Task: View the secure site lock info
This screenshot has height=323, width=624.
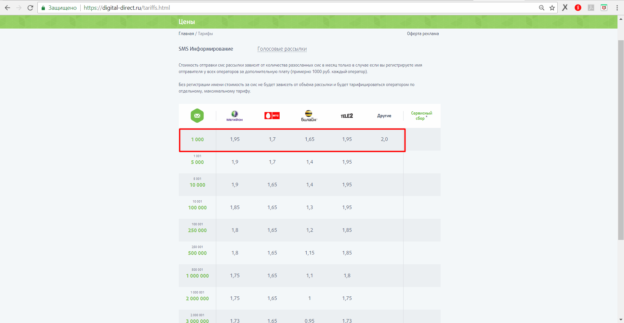Action: [x=43, y=8]
